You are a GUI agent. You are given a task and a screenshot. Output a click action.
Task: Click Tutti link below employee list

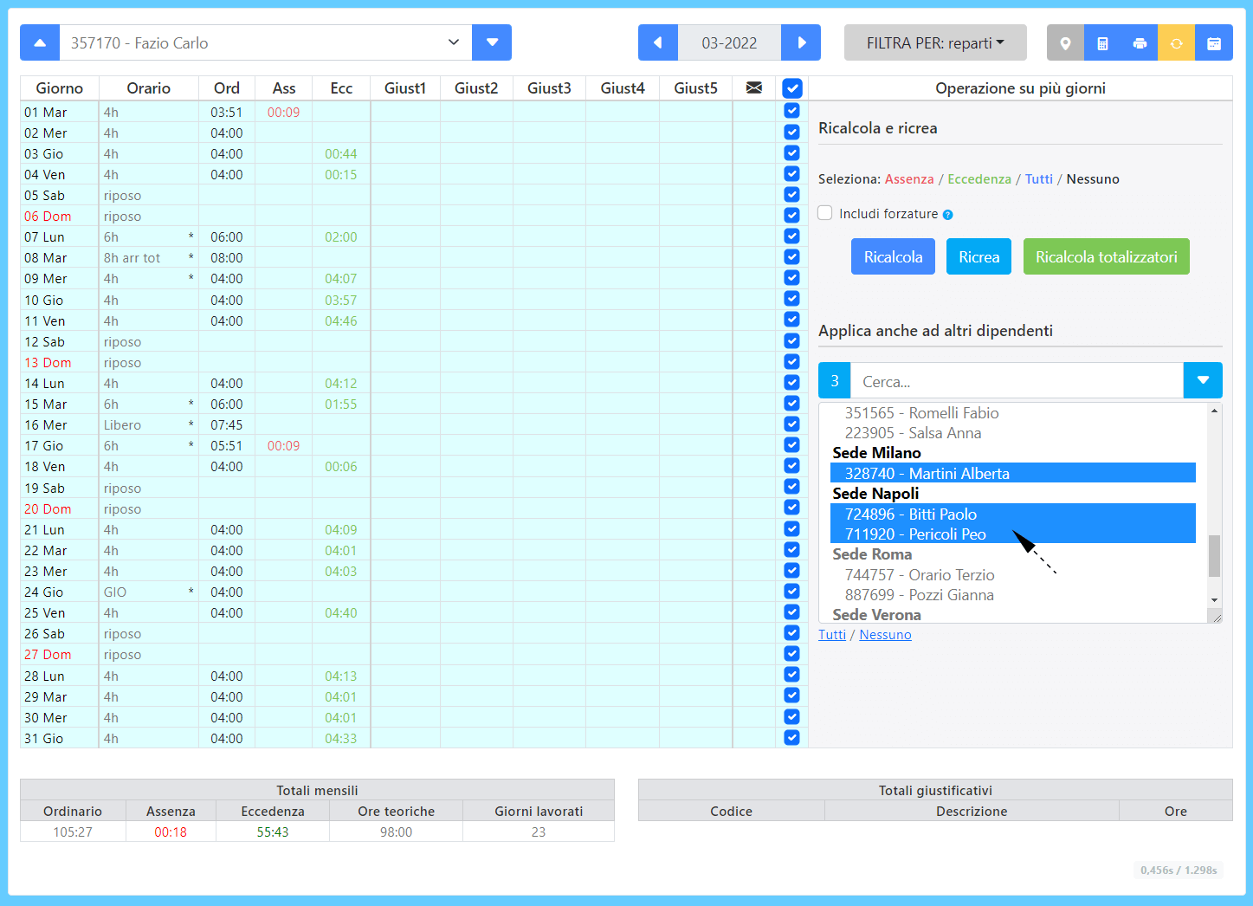(x=832, y=634)
